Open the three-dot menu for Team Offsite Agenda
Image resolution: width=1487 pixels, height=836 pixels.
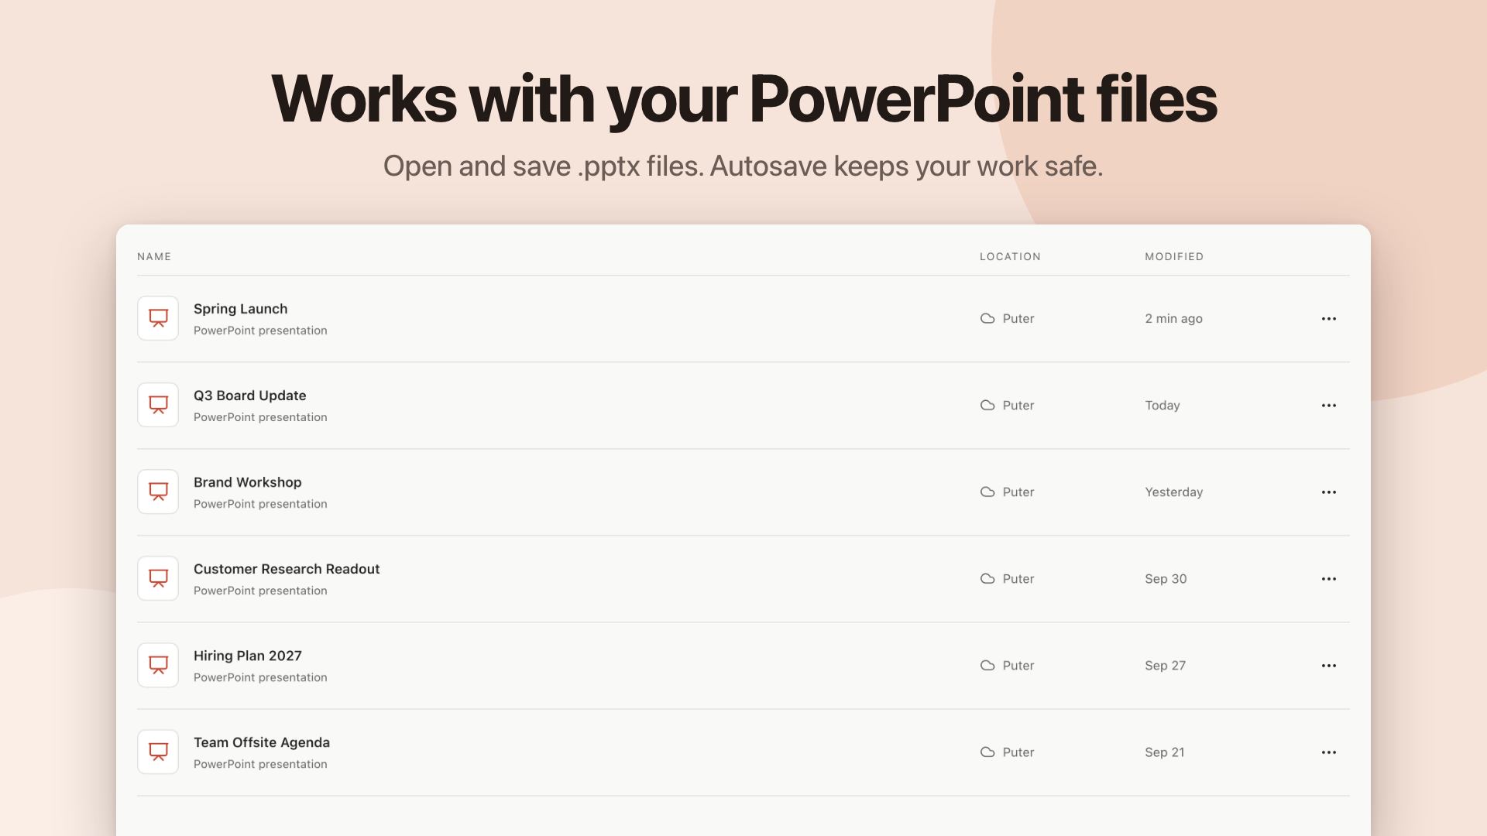1329,752
